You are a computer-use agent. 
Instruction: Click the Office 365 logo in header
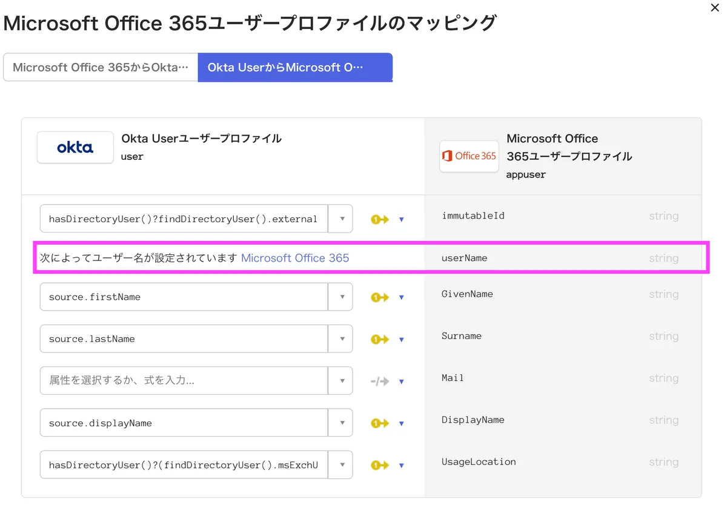[469, 156]
